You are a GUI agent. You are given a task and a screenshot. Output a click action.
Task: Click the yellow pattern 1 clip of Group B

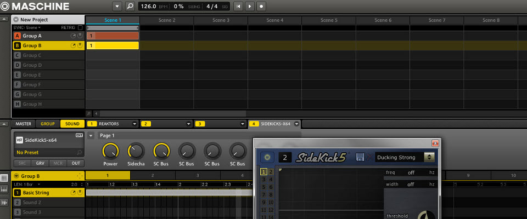coord(113,45)
